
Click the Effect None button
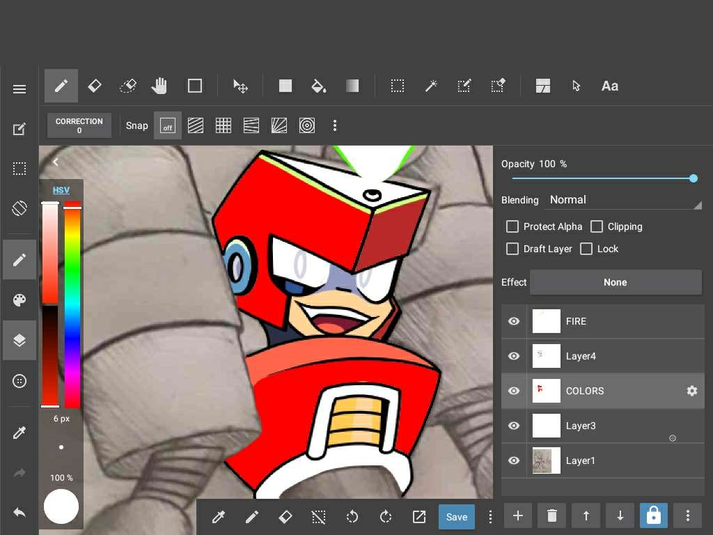(x=616, y=282)
